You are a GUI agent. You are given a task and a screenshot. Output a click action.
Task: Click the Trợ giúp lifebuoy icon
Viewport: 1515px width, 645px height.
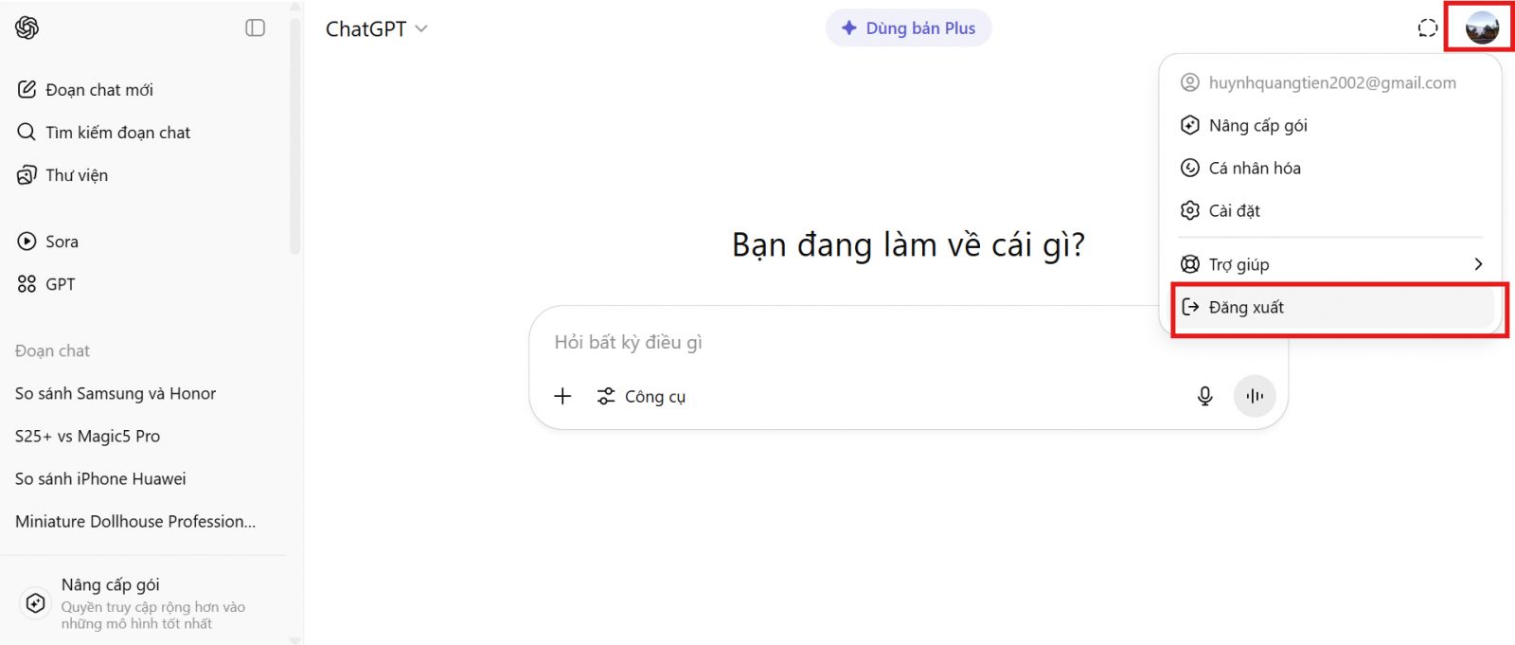click(1190, 264)
